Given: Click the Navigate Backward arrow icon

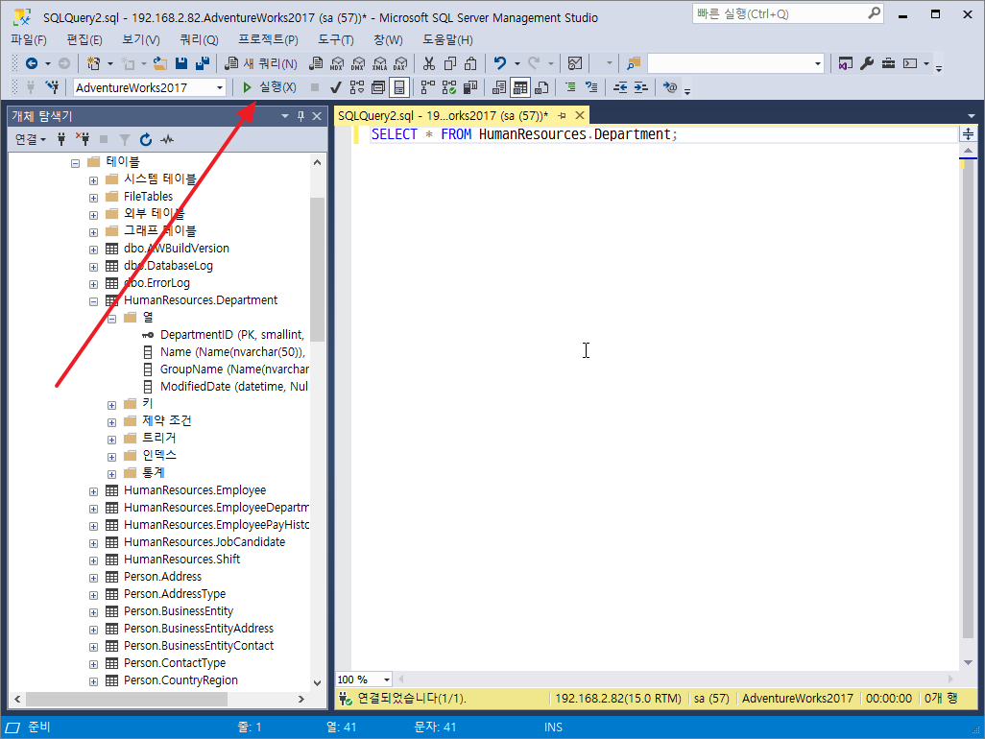Looking at the screenshot, I should (32, 63).
